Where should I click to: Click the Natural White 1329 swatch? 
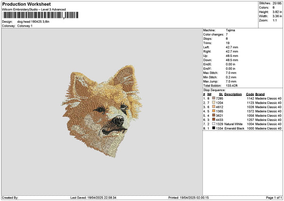[x=214, y=124]
